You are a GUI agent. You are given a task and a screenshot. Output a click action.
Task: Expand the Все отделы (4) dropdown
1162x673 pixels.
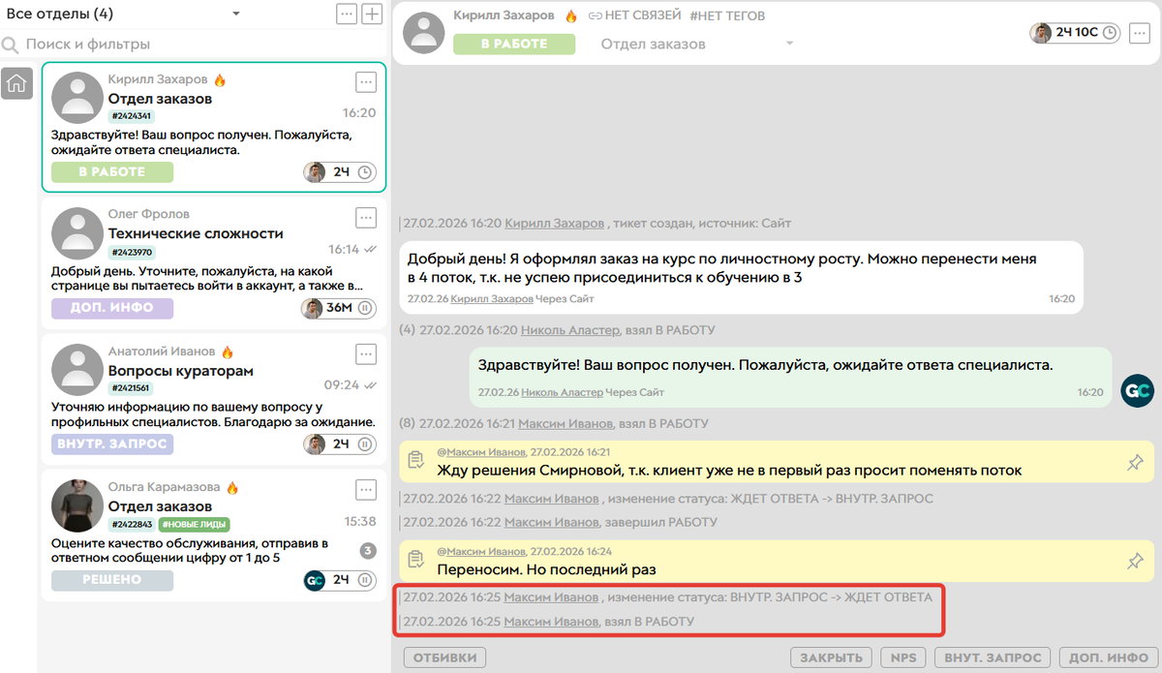pos(236,14)
